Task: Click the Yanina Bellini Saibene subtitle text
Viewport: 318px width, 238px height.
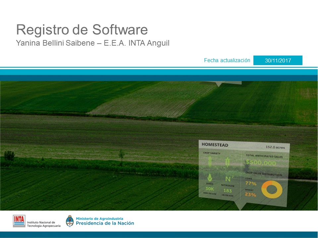Action: [93, 43]
